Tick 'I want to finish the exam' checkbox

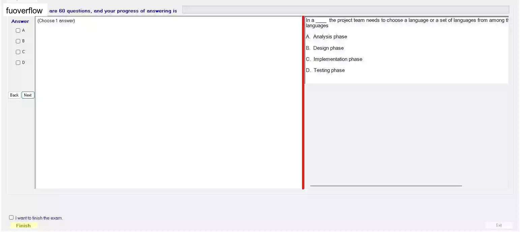[11, 218]
